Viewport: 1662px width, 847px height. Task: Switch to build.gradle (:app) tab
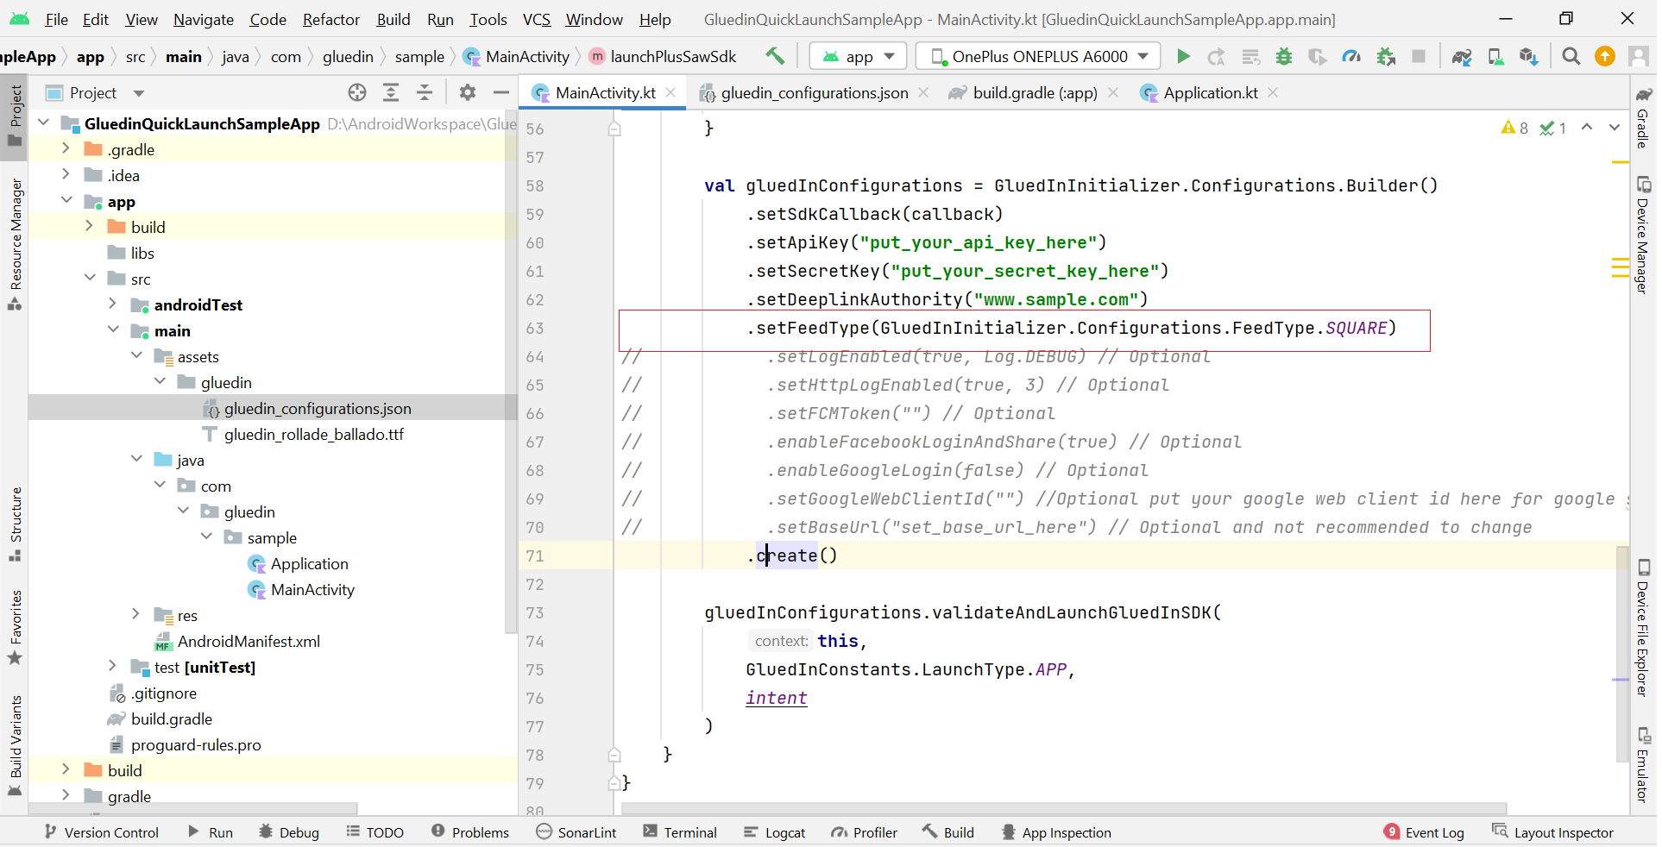coord(1035,92)
